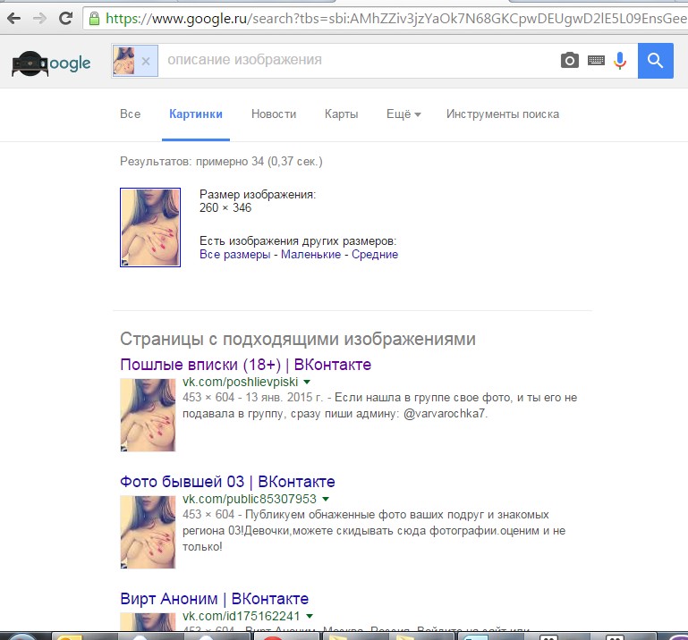Click the green padlock security icon
The image size is (688, 640).
(x=94, y=19)
